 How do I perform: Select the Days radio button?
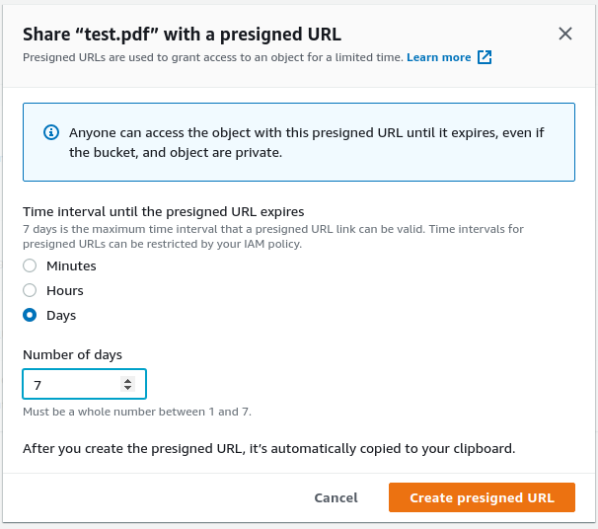tap(30, 316)
